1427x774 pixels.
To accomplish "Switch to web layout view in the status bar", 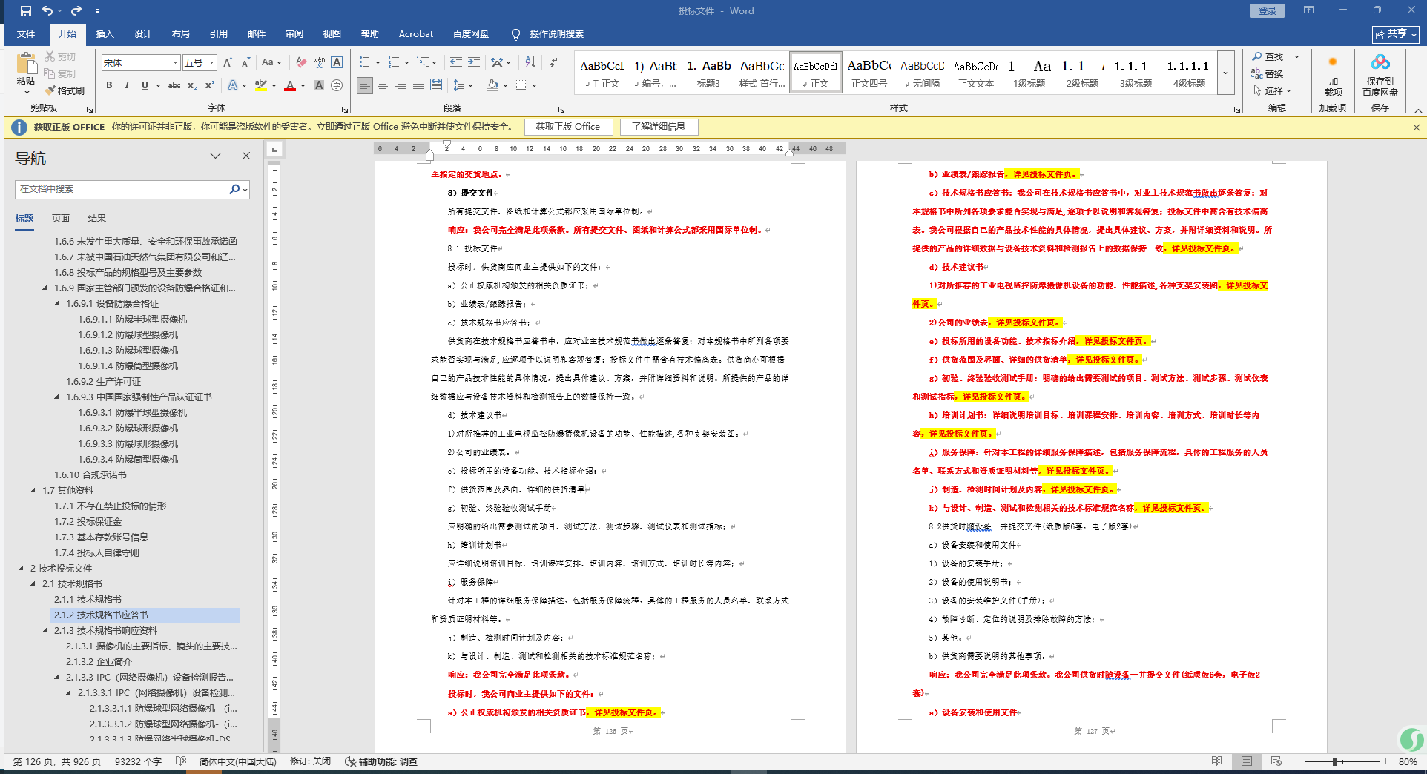I will 1276,761.
